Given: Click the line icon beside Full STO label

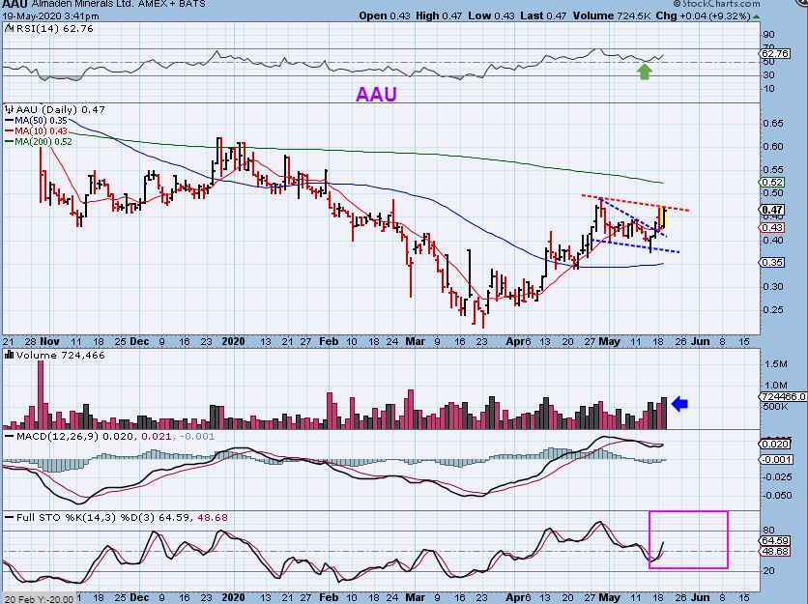Looking at the screenshot, I should click(x=10, y=517).
